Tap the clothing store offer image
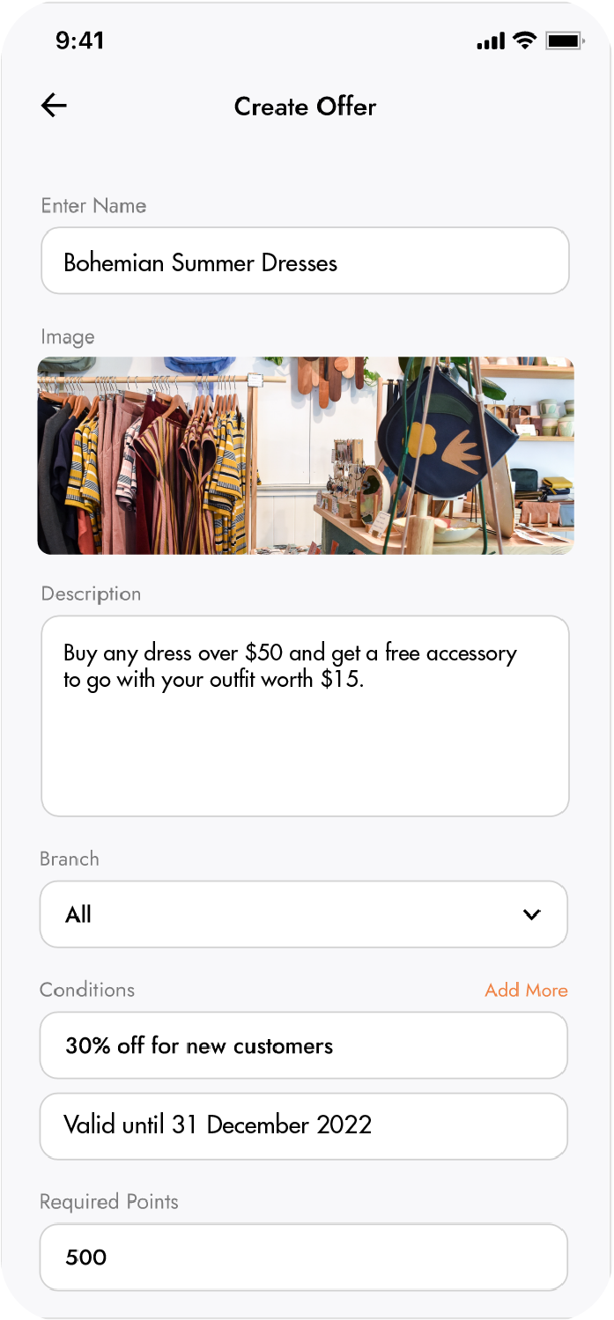Image resolution: width=614 pixels, height=1320 pixels. 305,455
